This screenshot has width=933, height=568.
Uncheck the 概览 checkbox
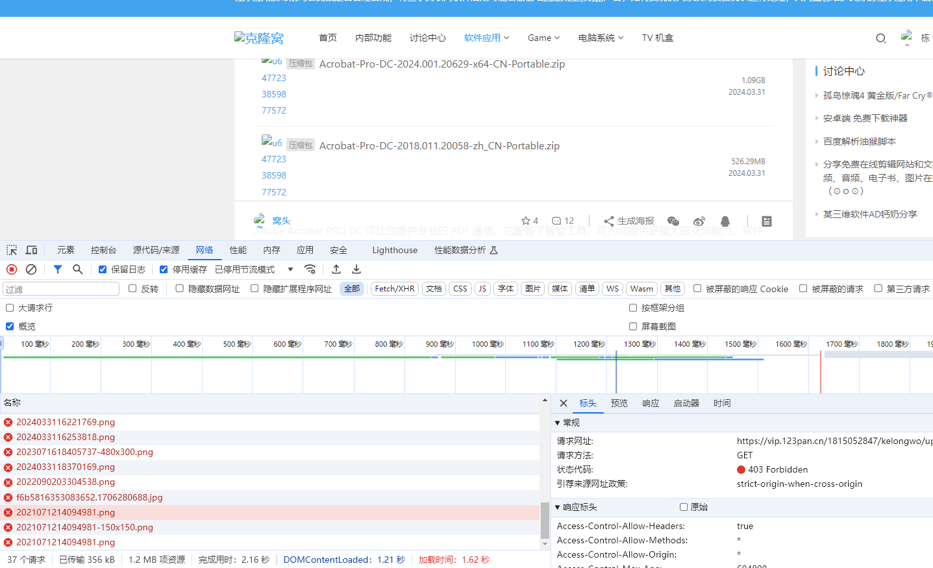tap(10, 327)
